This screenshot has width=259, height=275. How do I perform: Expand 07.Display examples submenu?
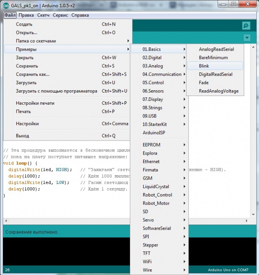pyautogui.click(x=159, y=99)
